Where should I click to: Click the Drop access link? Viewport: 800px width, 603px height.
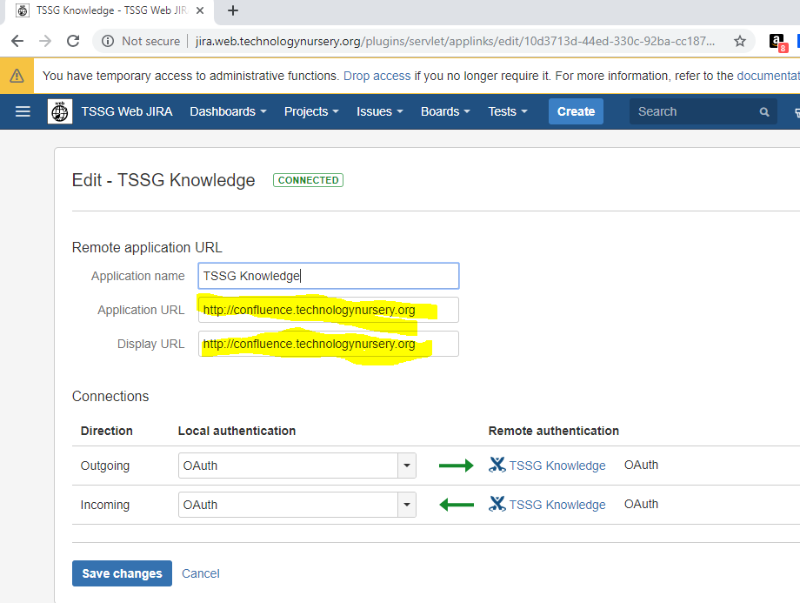[x=377, y=76]
